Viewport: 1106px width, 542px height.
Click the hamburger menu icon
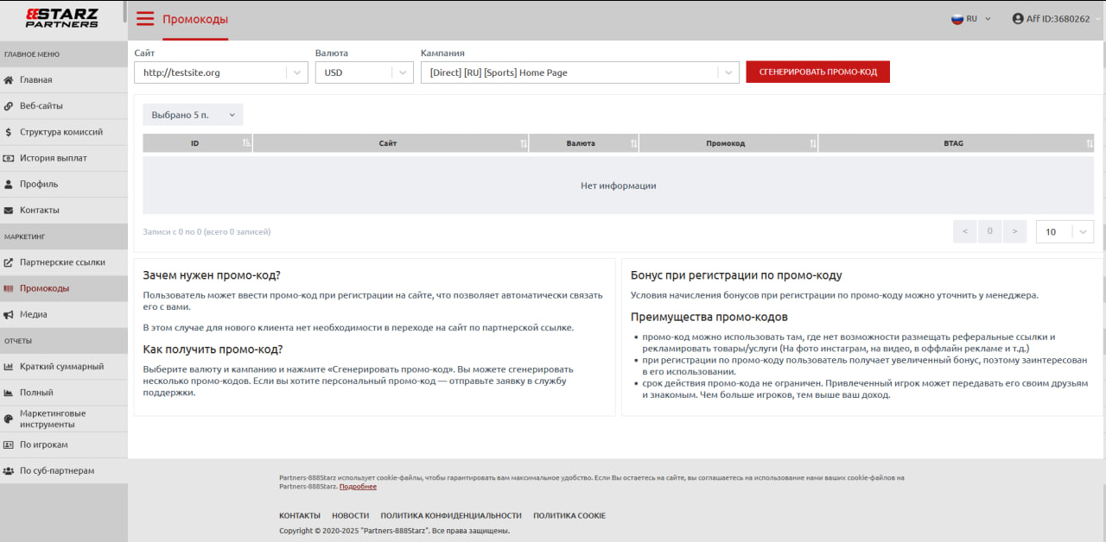pyautogui.click(x=145, y=19)
